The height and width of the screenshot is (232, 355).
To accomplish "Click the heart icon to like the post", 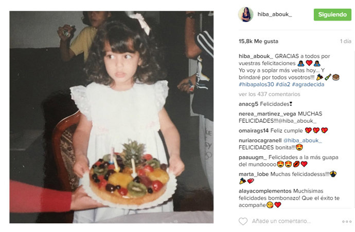I will coord(243,221).
